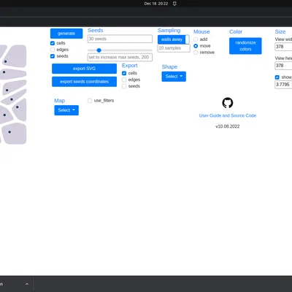The height and width of the screenshot is (292, 292).
Task: Select the move mouse mode radio
Action: [196, 46]
